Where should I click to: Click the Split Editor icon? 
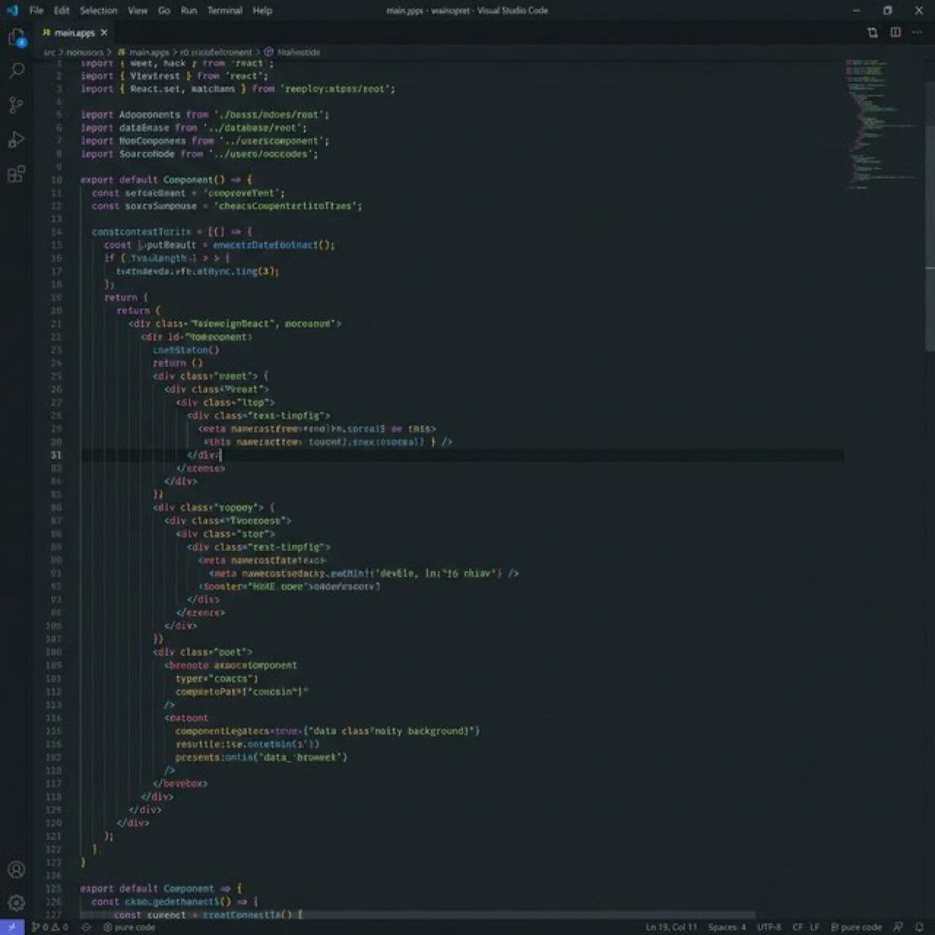pyautogui.click(x=870, y=34)
